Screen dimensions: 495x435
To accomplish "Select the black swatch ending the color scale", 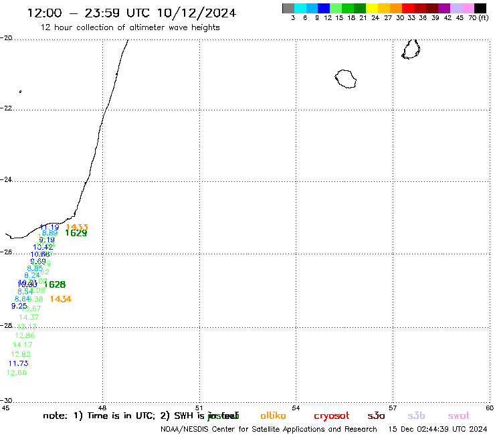I will 480,8.
